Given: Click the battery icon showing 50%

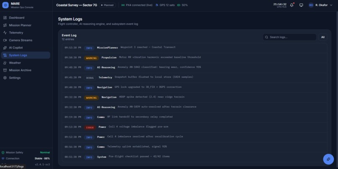Looking at the screenshot, I should [x=179, y=5].
